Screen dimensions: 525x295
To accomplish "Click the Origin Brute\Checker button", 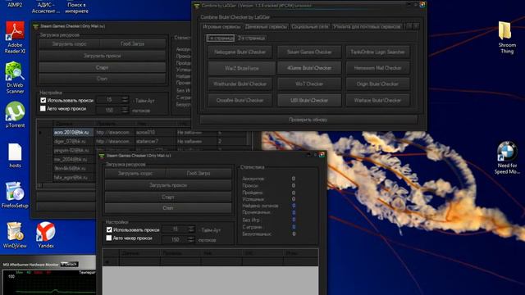I will 377,84.
